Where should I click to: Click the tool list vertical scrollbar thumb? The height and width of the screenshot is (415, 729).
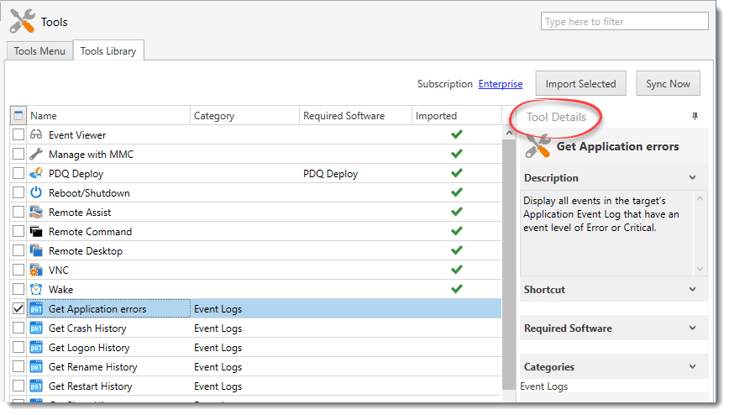pos(509,265)
